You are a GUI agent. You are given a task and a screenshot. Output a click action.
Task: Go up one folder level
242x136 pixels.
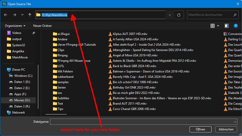(x=30, y=15)
